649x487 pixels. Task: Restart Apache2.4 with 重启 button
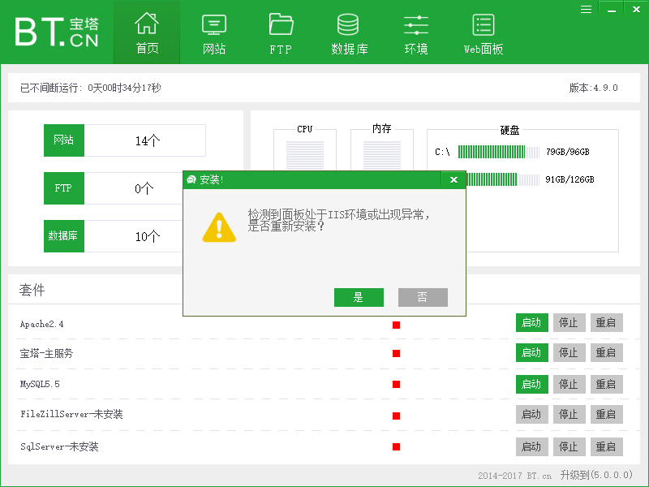[606, 322]
